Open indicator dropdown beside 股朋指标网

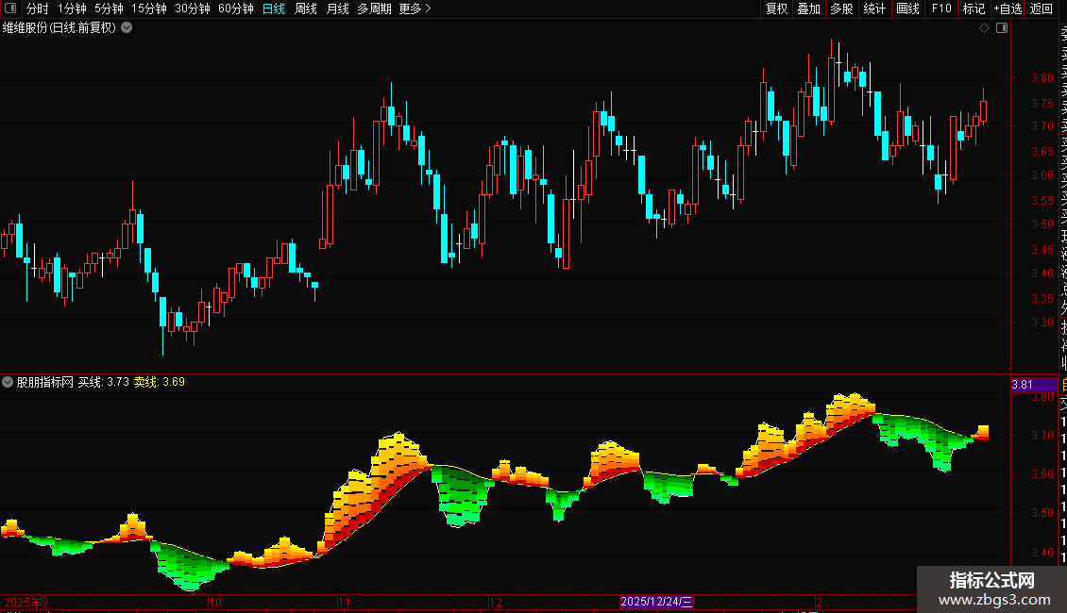(8, 382)
